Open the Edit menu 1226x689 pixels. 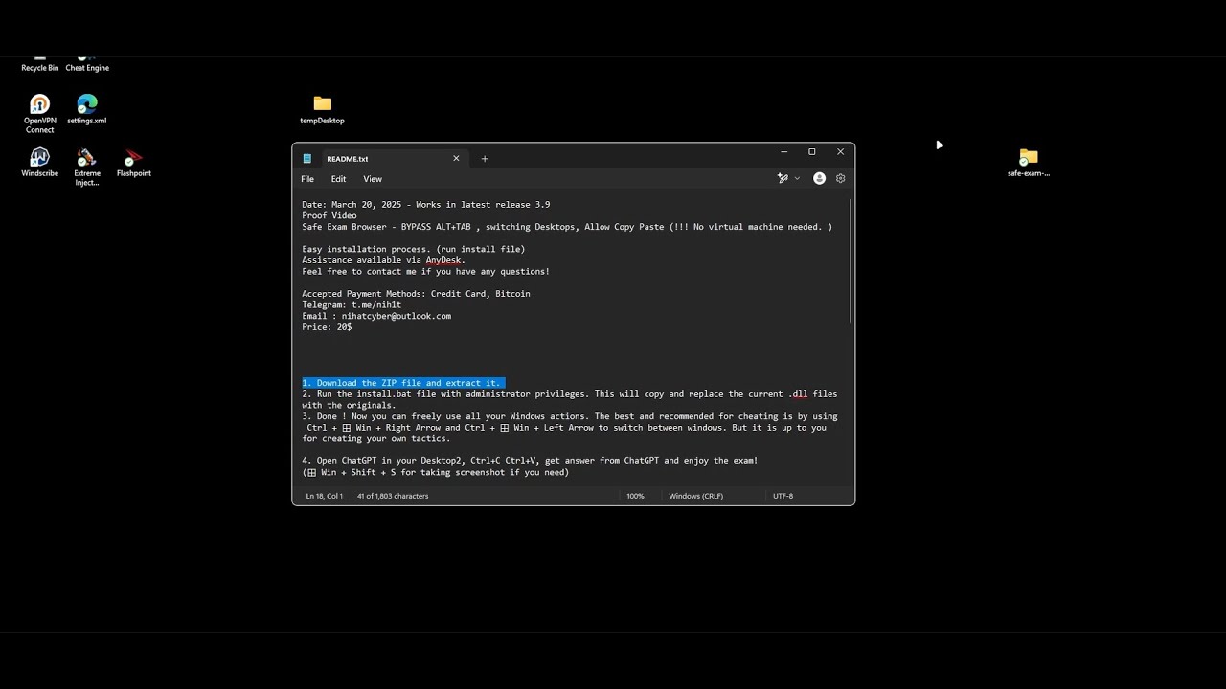point(338,179)
